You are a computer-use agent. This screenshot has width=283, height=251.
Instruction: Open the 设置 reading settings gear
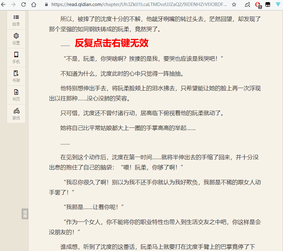point(16,39)
